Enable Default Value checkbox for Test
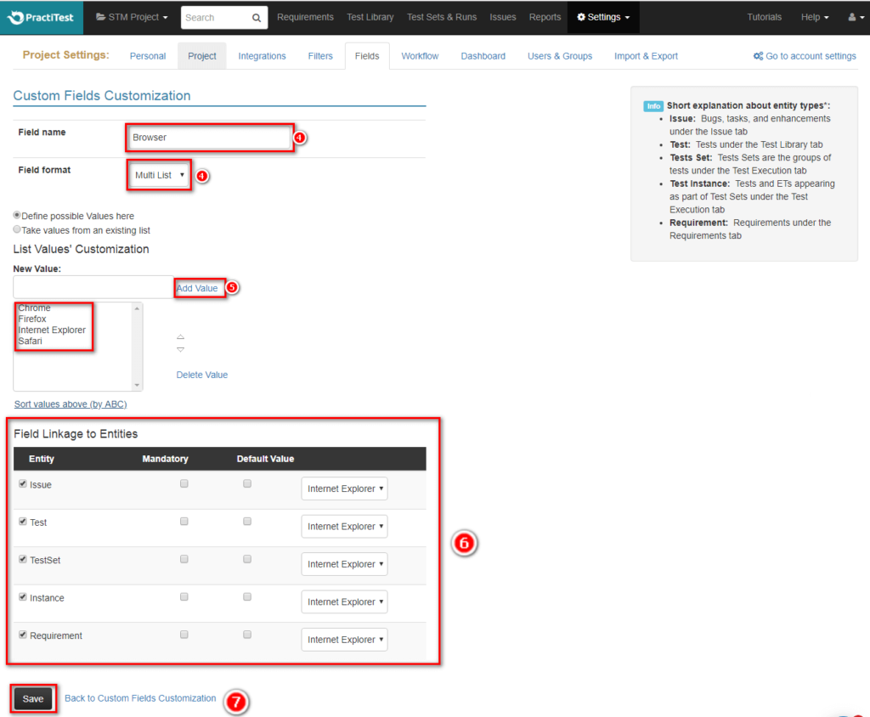This screenshot has width=870, height=717. coord(247,521)
